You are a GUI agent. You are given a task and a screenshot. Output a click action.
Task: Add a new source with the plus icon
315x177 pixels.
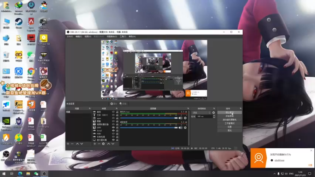[94, 144]
